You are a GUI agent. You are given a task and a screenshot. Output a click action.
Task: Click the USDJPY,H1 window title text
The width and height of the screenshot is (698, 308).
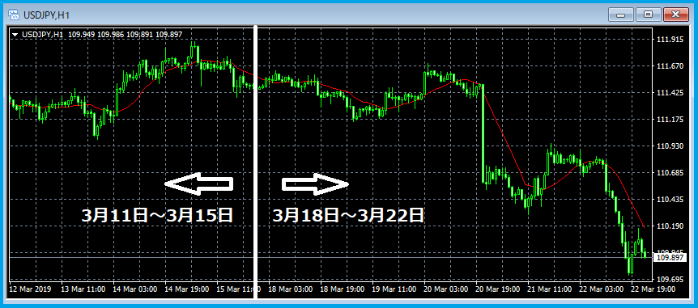(x=46, y=15)
